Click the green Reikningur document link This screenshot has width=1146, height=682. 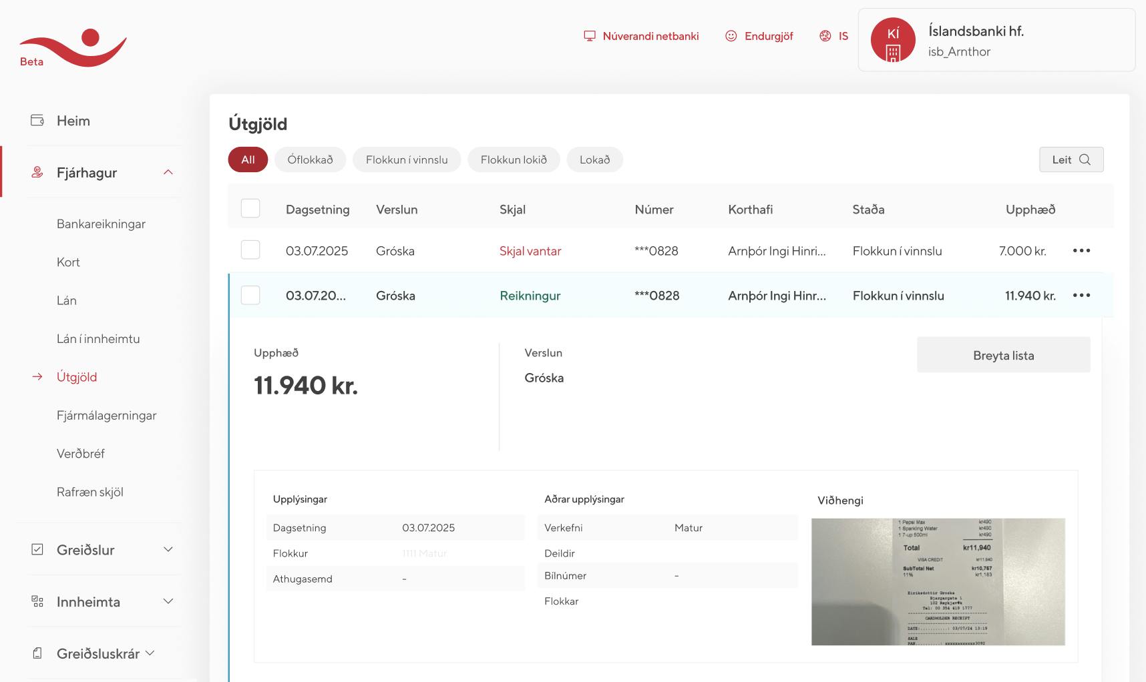tap(530, 296)
